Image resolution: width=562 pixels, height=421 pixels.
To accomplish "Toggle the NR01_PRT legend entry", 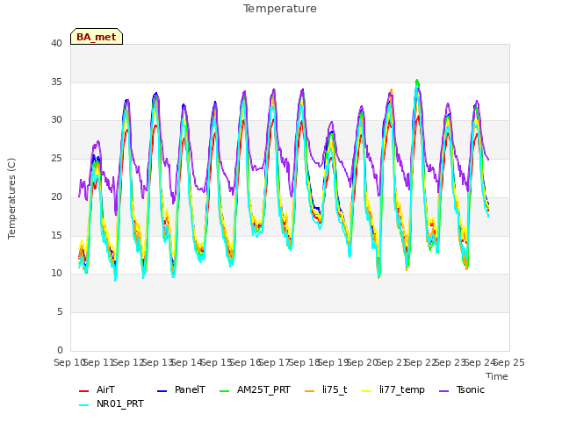I will click(x=112, y=403).
